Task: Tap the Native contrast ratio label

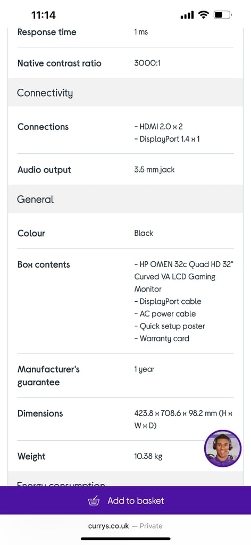Action: coord(60,63)
